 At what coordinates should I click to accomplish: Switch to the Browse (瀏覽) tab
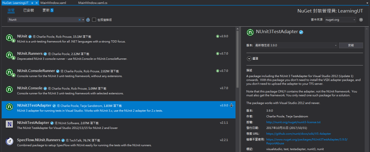coord(11,10)
